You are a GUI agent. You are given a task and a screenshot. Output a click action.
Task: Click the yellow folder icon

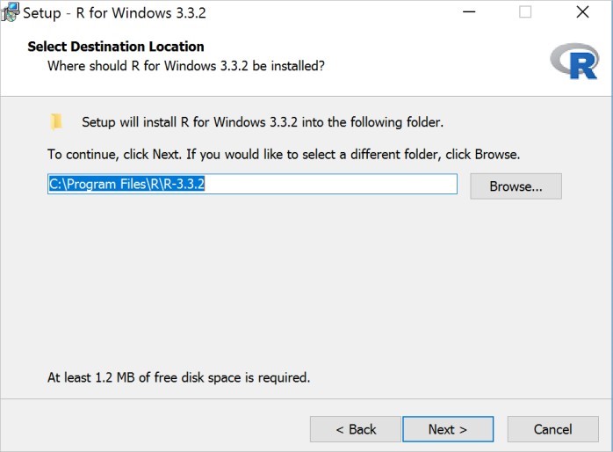click(56, 121)
